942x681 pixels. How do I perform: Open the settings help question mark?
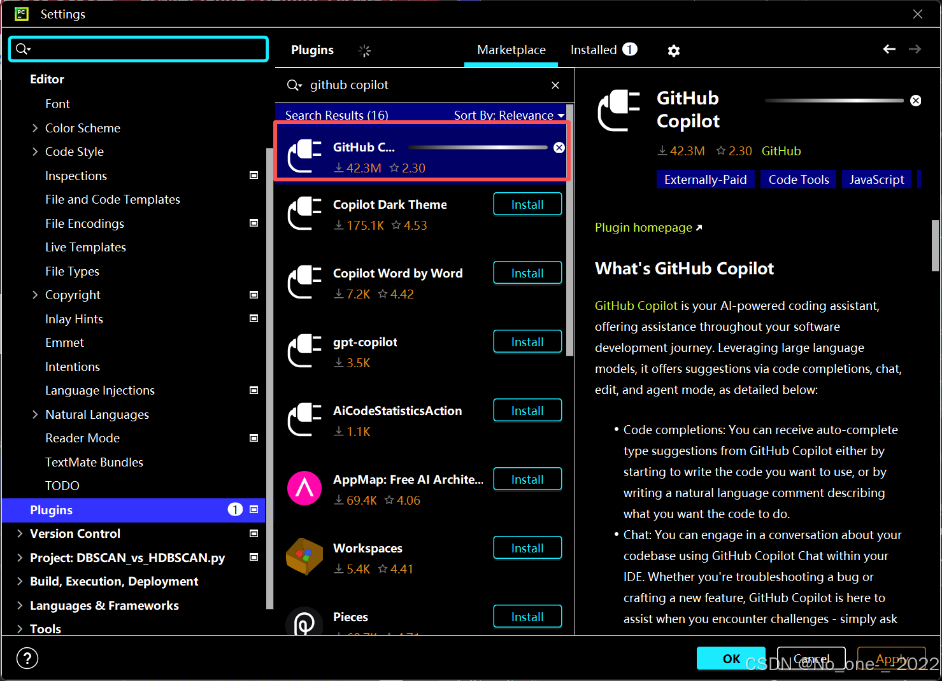(27, 658)
